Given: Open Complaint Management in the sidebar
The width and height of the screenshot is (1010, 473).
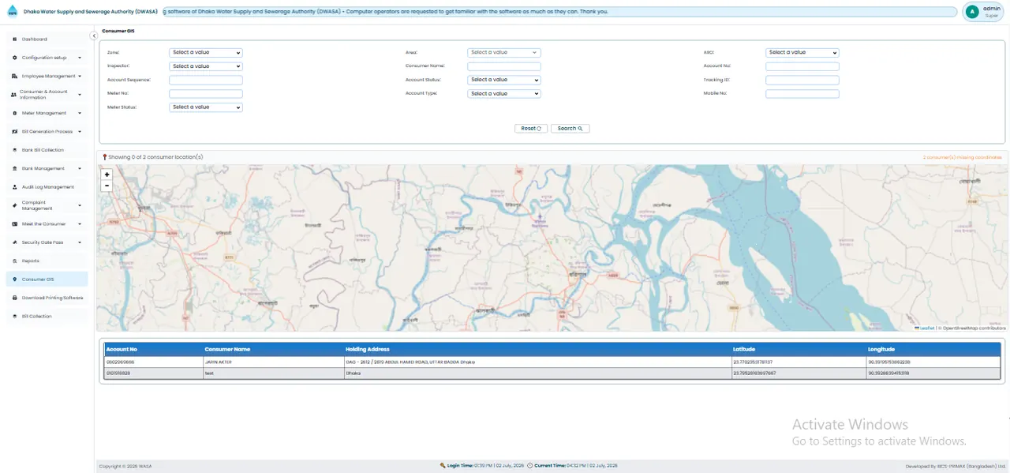Looking at the screenshot, I should pyautogui.click(x=47, y=205).
